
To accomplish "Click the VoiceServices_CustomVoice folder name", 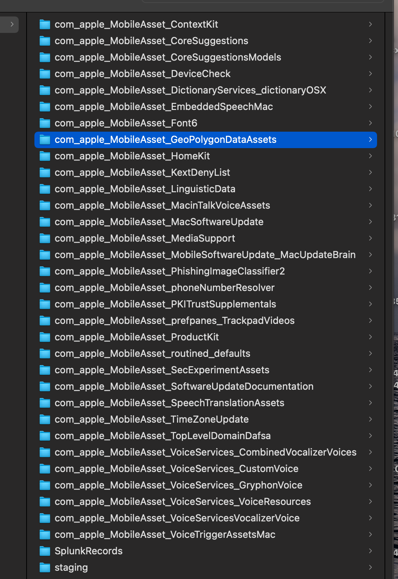I will pyautogui.click(x=177, y=469).
